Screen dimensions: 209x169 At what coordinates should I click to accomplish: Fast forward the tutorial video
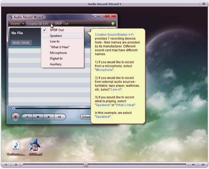pos(203,165)
